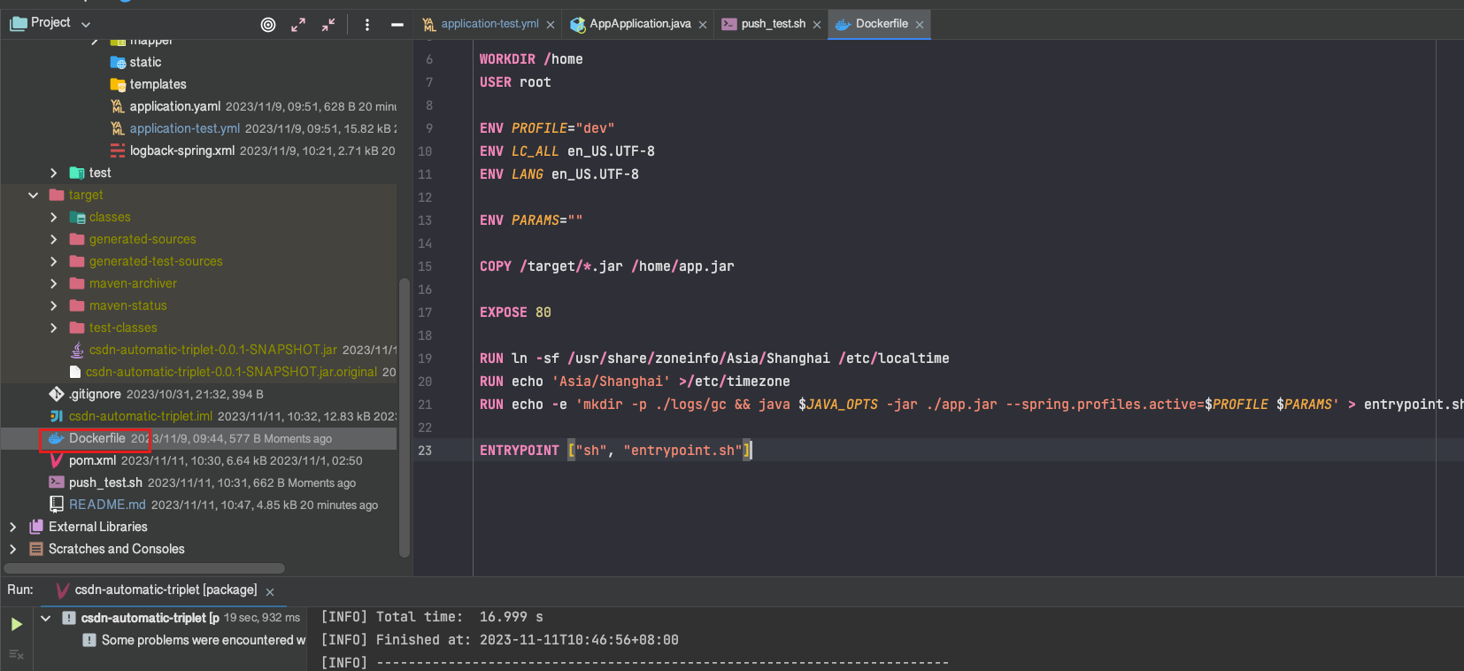Click the COPY /target/*.jar line

click(x=607, y=266)
